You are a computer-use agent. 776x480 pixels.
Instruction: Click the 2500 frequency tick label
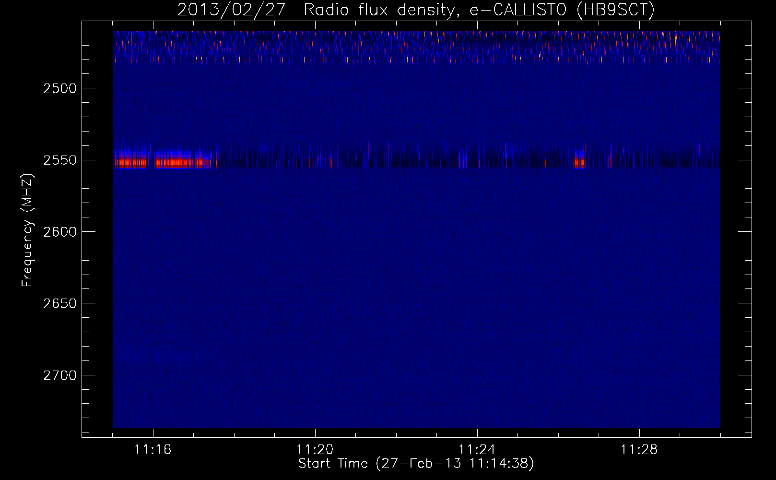(60, 88)
